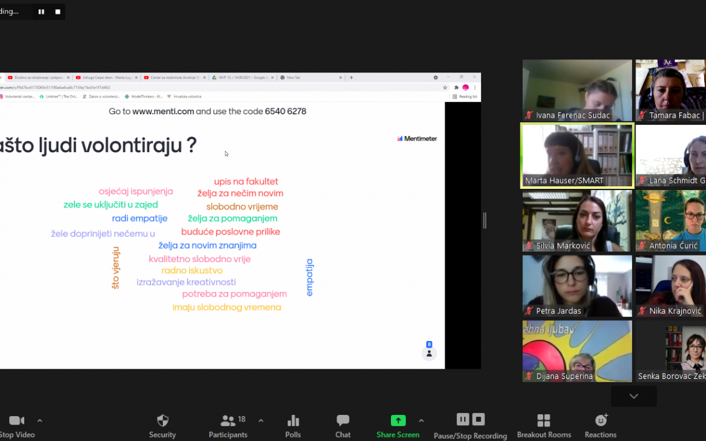This screenshot has height=441, width=706.
Task: Open the ModelThinkers bookmark
Action: point(143,96)
